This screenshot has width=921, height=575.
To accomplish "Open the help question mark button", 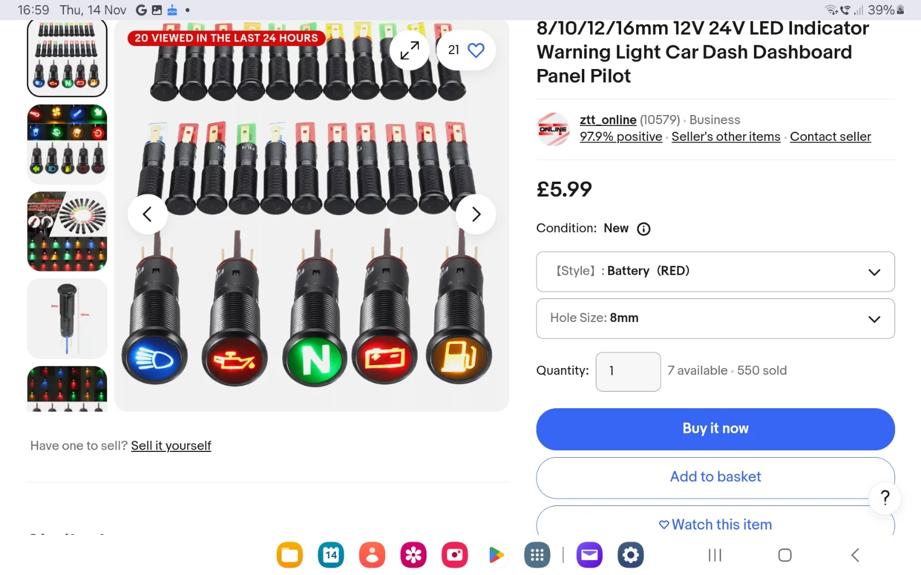I will pos(885,497).
